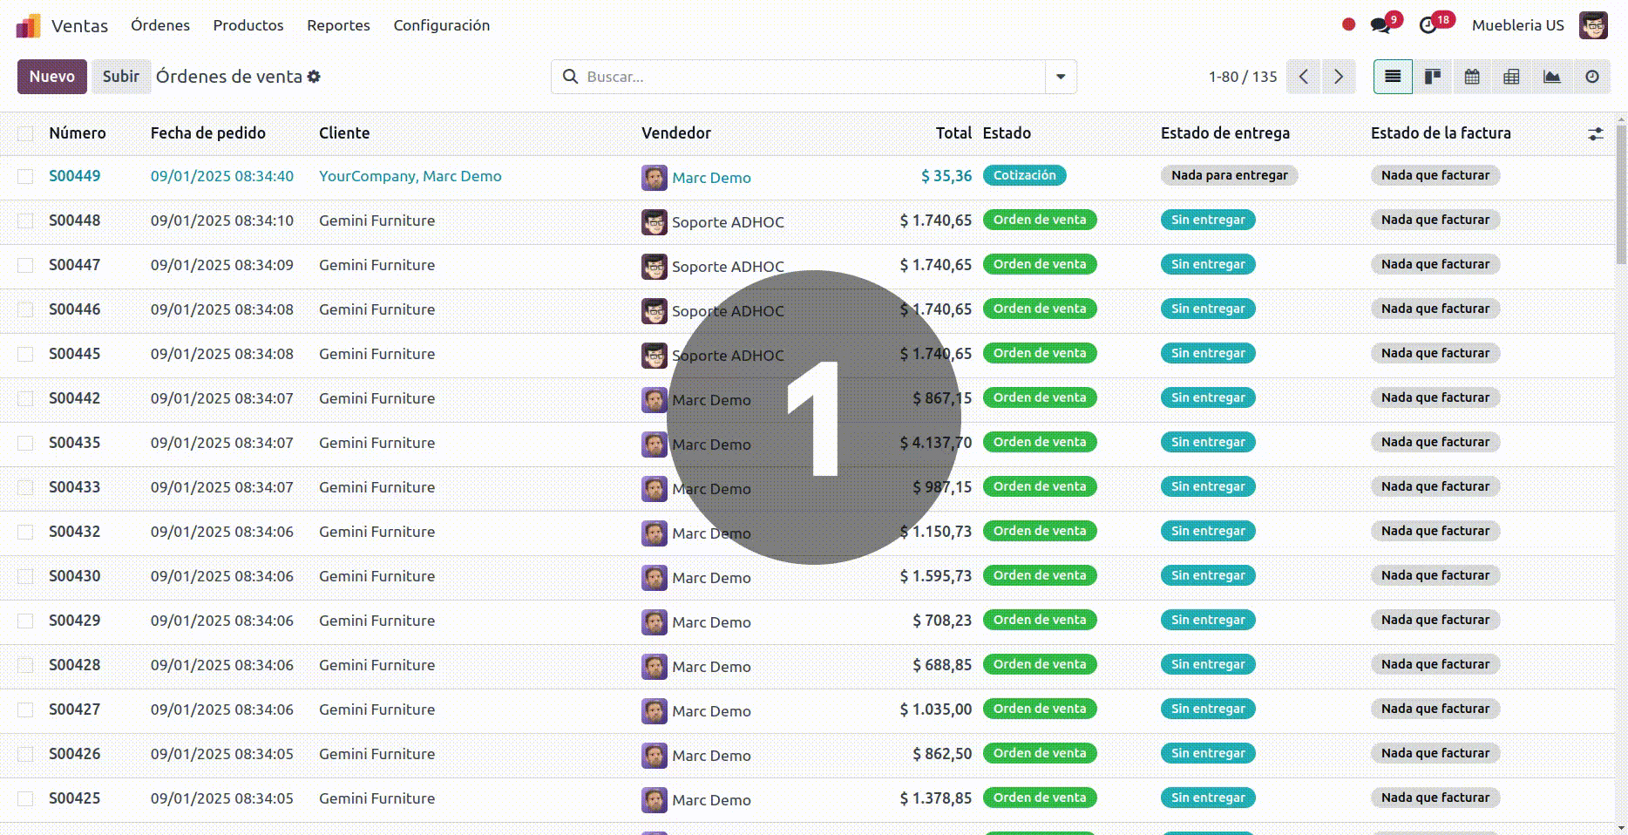Click the Ventas app logo icon
The height and width of the screenshot is (835, 1628).
(28, 26)
